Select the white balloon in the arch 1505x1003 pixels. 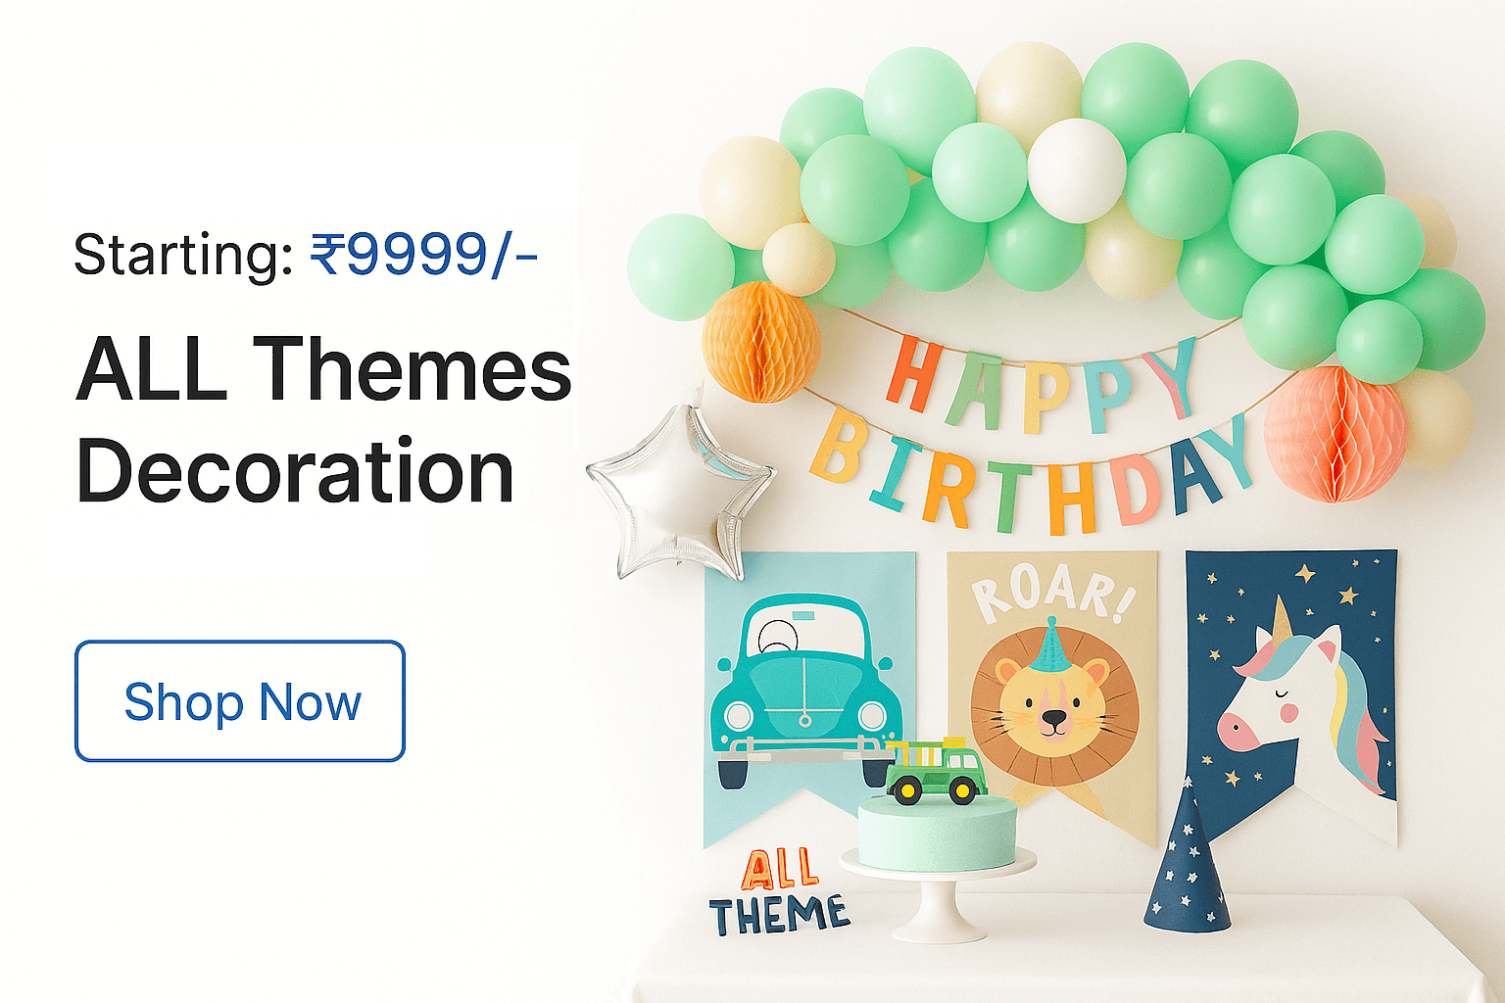click(1077, 170)
